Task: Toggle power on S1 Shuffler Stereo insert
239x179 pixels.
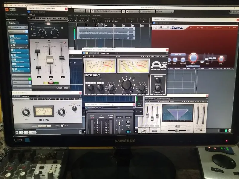Action: tap(13, 64)
